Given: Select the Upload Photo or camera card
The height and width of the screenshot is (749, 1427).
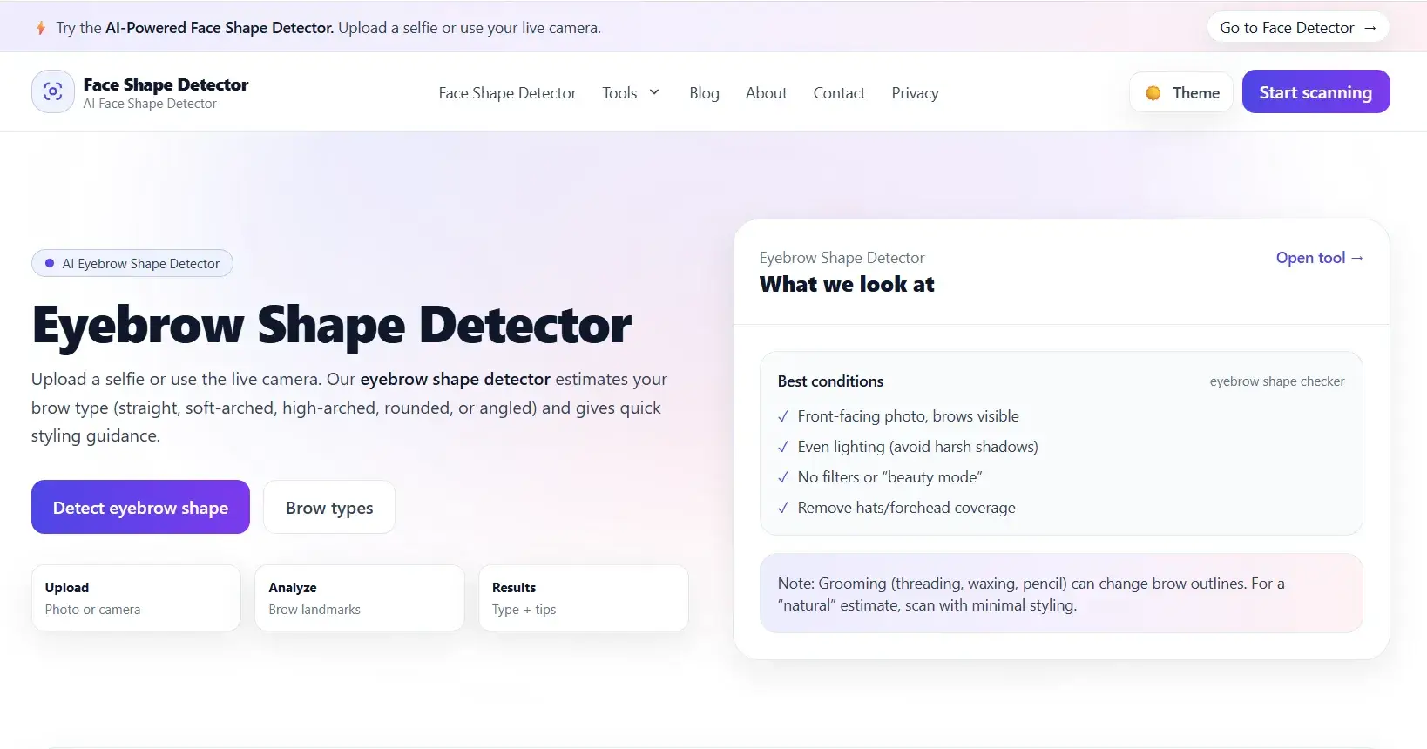Looking at the screenshot, I should (136, 597).
